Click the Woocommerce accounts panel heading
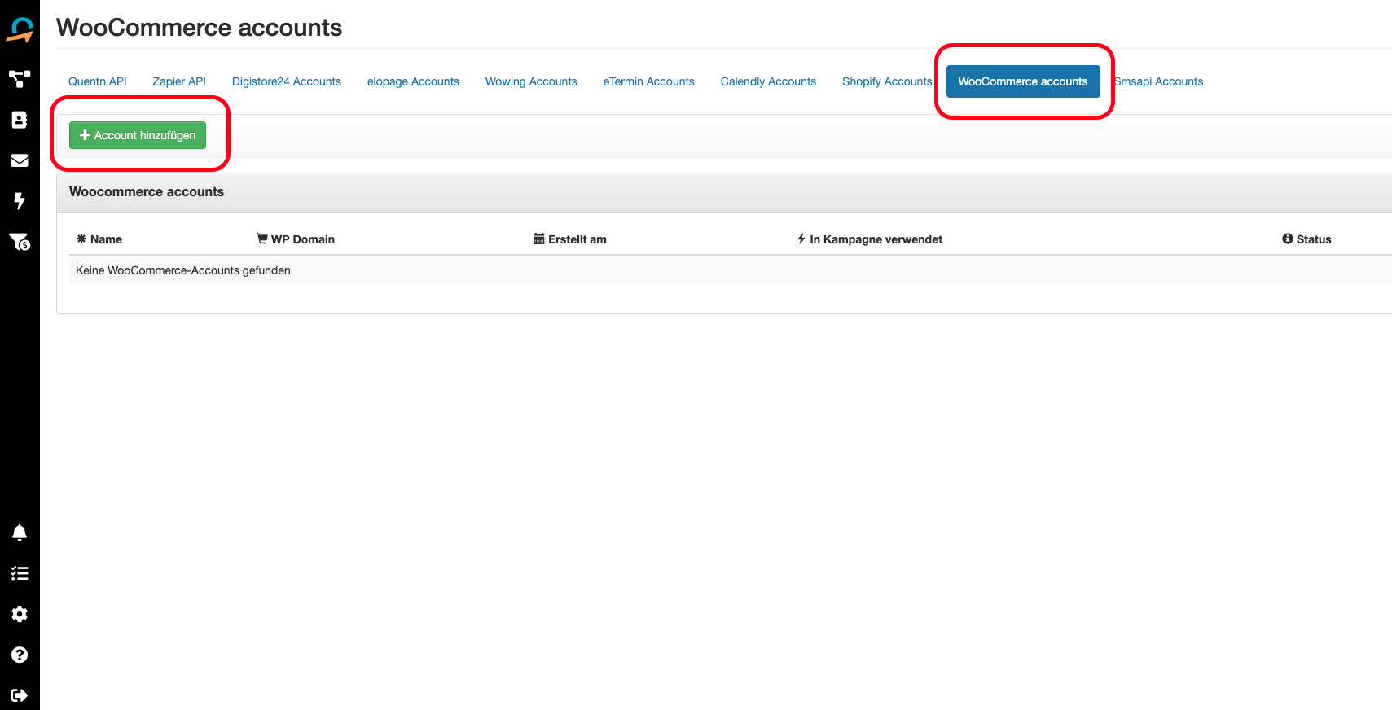The width and height of the screenshot is (1392, 710). click(147, 192)
